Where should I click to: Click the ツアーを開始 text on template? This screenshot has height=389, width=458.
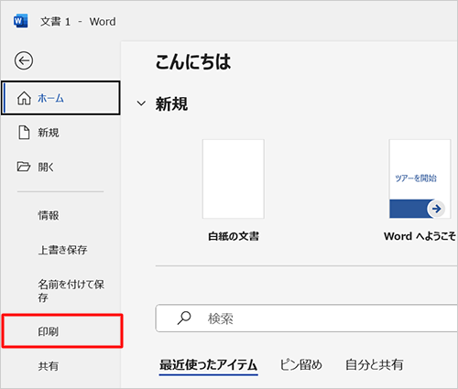coord(416,178)
